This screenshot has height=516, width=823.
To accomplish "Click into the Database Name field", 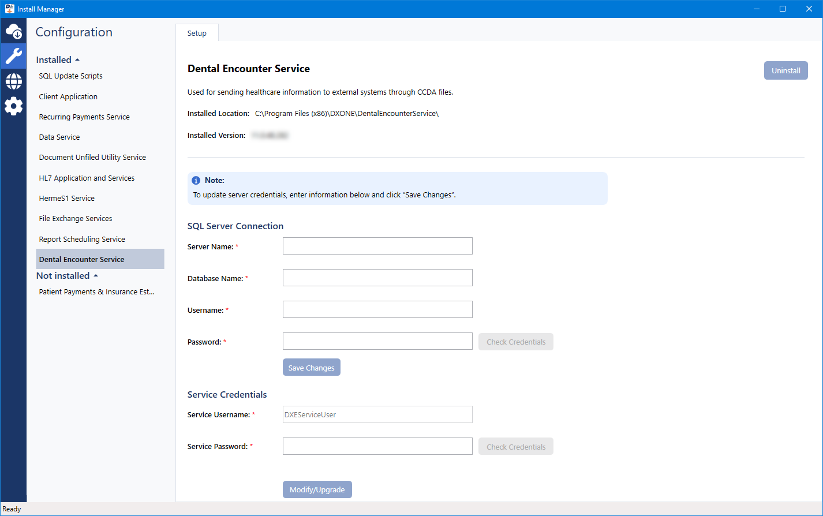I will 377,278.
